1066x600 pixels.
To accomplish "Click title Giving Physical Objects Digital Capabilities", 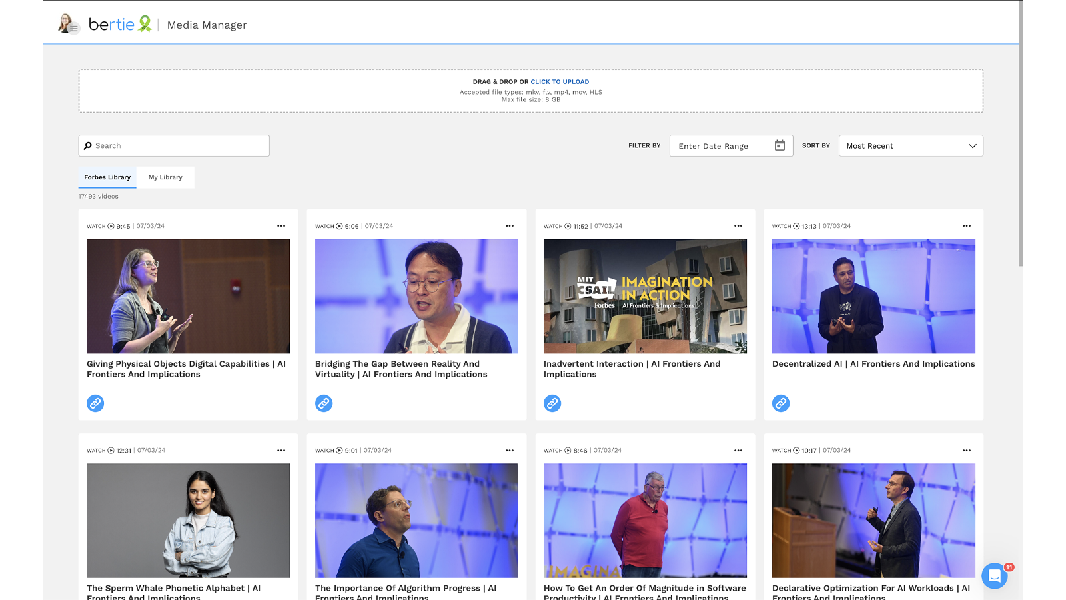I will [186, 369].
